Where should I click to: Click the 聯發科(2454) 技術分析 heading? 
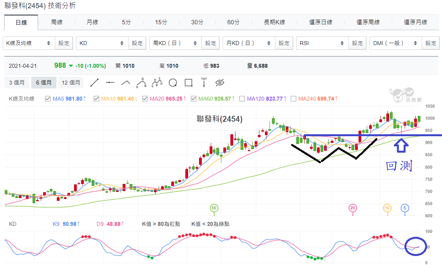click(x=40, y=5)
